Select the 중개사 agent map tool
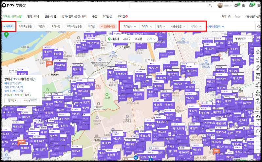The image size is (262, 162). [258, 76]
